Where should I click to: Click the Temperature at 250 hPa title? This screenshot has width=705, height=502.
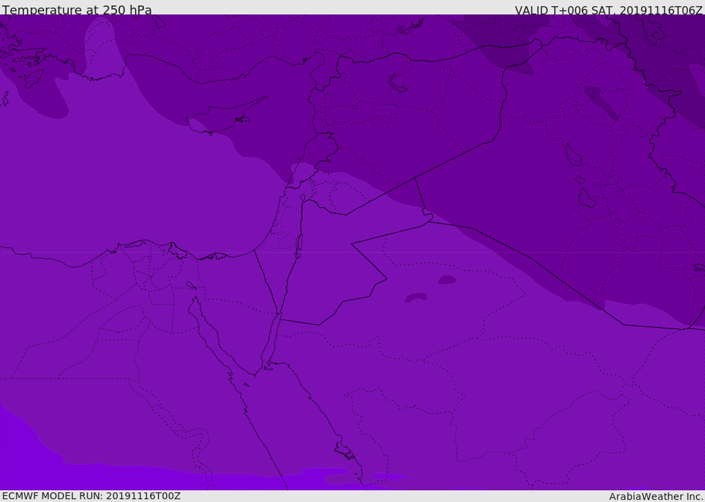click(76, 10)
